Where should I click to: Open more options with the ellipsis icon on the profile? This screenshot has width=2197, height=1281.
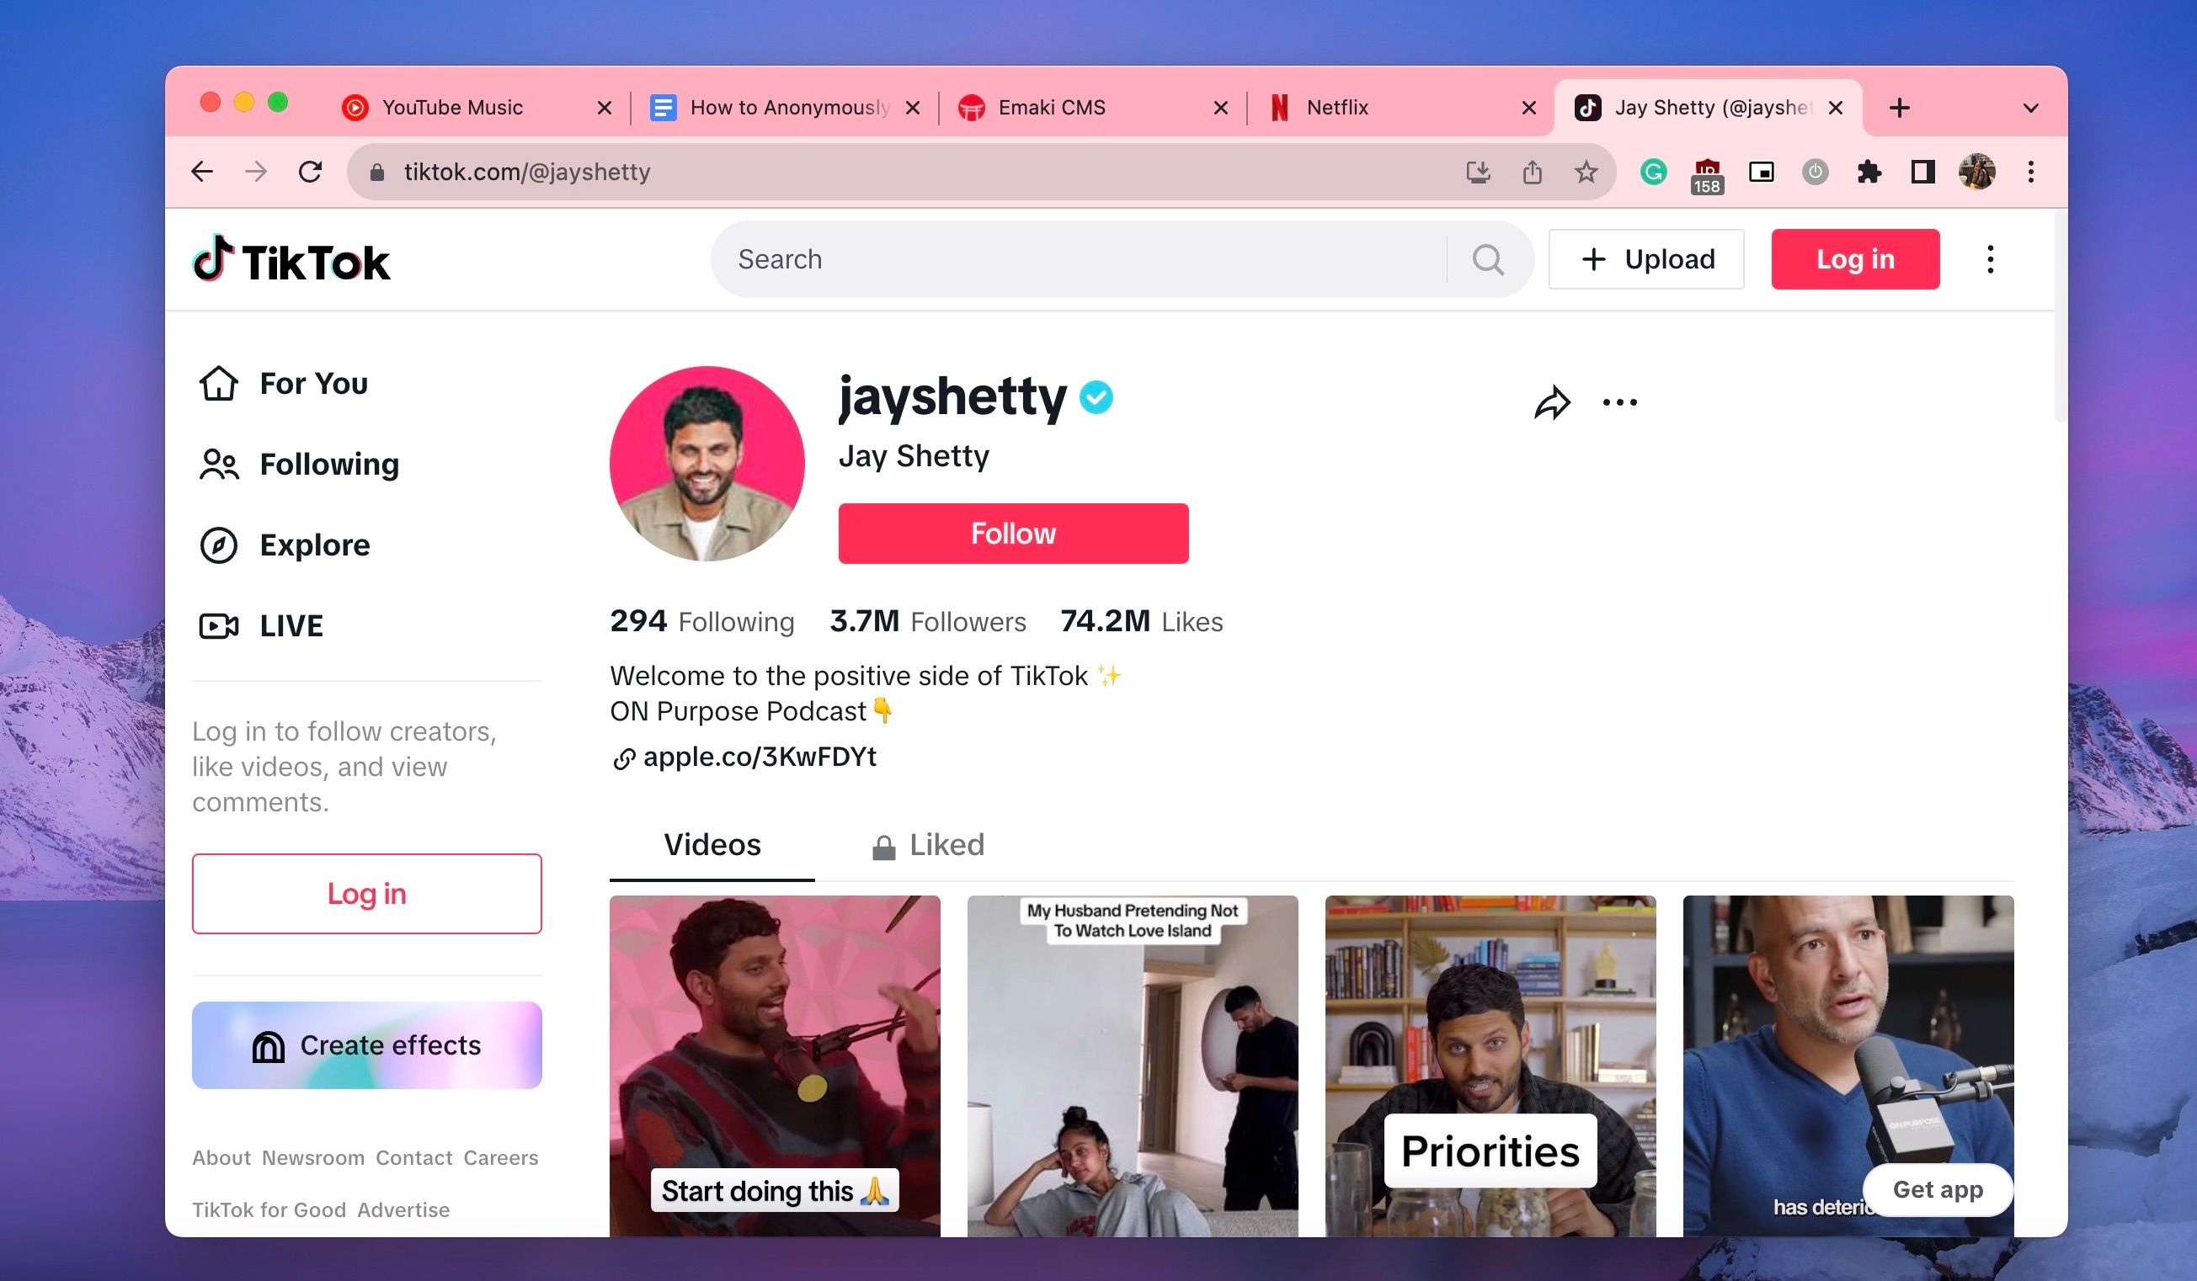pyautogui.click(x=1620, y=401)
